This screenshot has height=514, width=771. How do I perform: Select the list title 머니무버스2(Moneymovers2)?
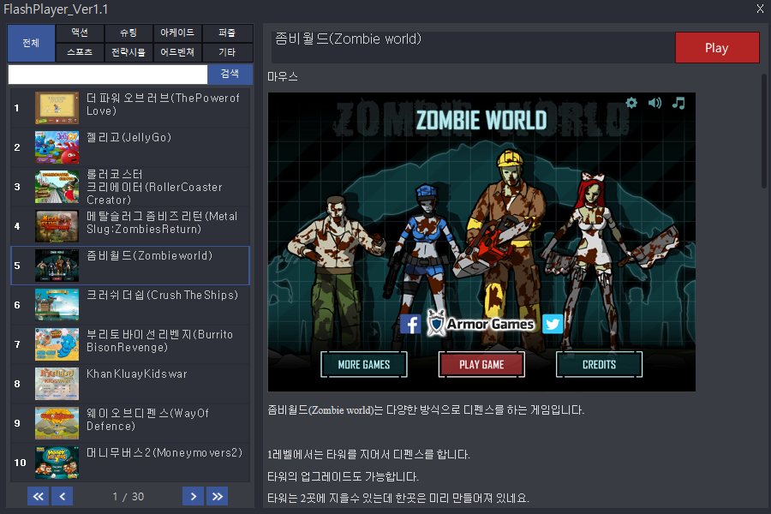point(164,452)
